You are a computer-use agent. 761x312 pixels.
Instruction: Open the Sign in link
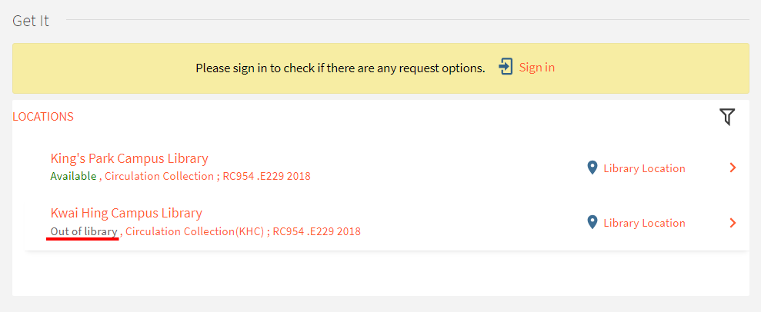point(537,68)
